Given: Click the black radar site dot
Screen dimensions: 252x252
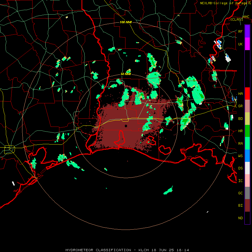Looking at the screenshot, I should [x=126, y=126].
